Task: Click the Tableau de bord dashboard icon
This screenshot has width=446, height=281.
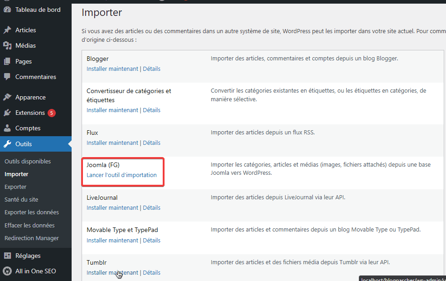Action: (7, 10)
